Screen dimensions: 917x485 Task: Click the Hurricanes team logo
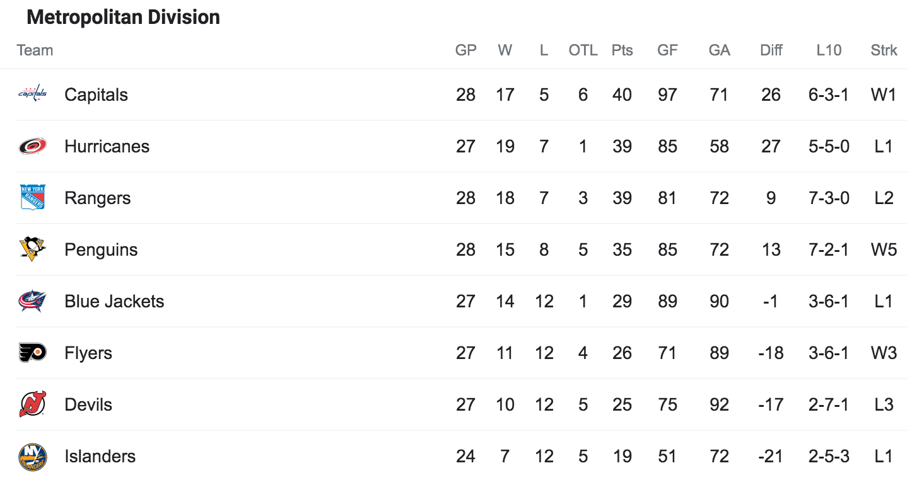[32, 146]
